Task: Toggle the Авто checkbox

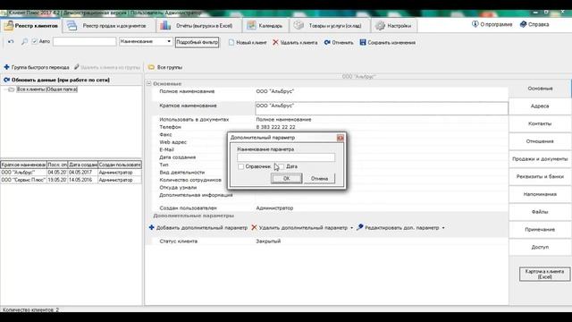Action: coord(35,42)
